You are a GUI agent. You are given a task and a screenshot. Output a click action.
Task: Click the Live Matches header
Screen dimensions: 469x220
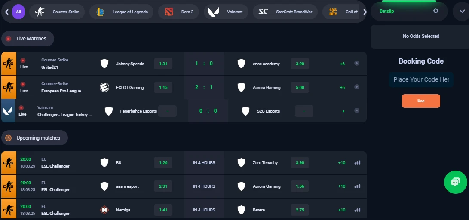point(28,39)
